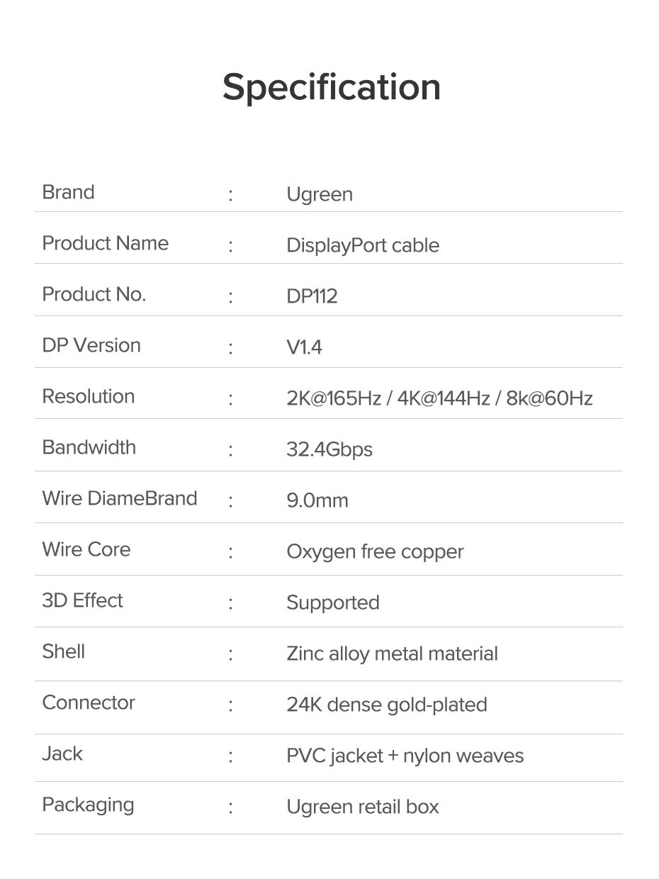Click the Product Name label
Viewport: 659px width, 879px height.
(x=105, y=243)
